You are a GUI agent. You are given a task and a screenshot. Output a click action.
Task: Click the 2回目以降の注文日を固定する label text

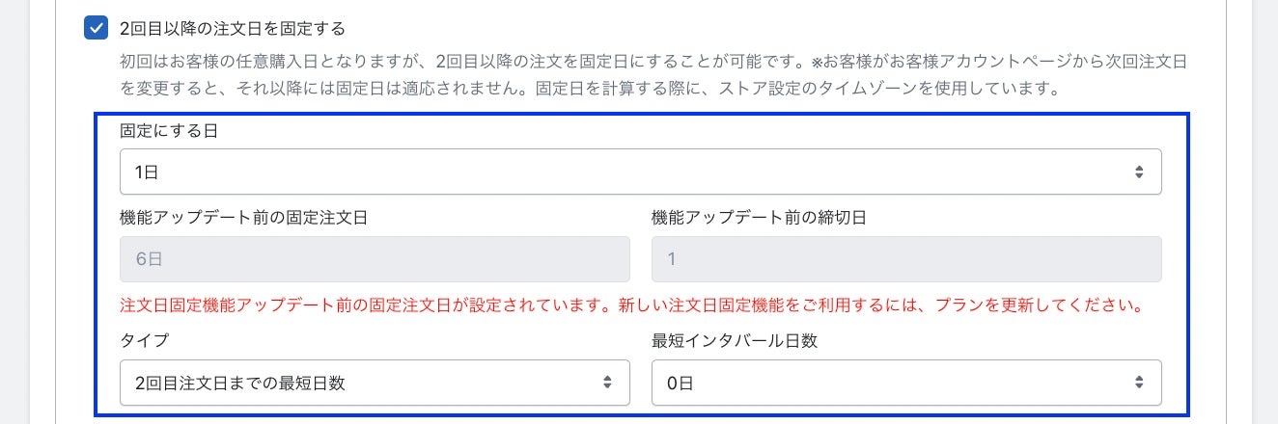click(233, 28)
